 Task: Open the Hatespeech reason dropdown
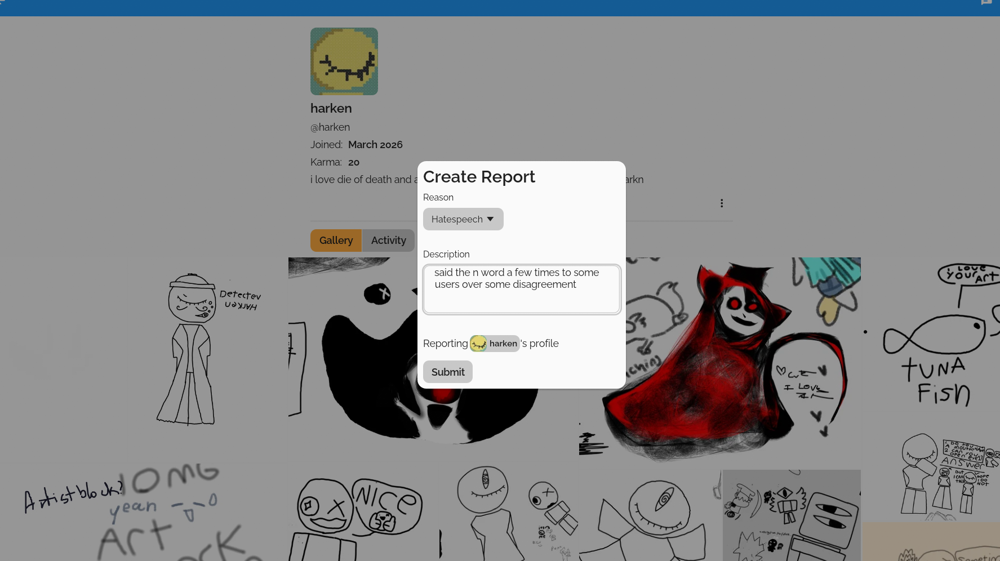[x=463, y=219]
